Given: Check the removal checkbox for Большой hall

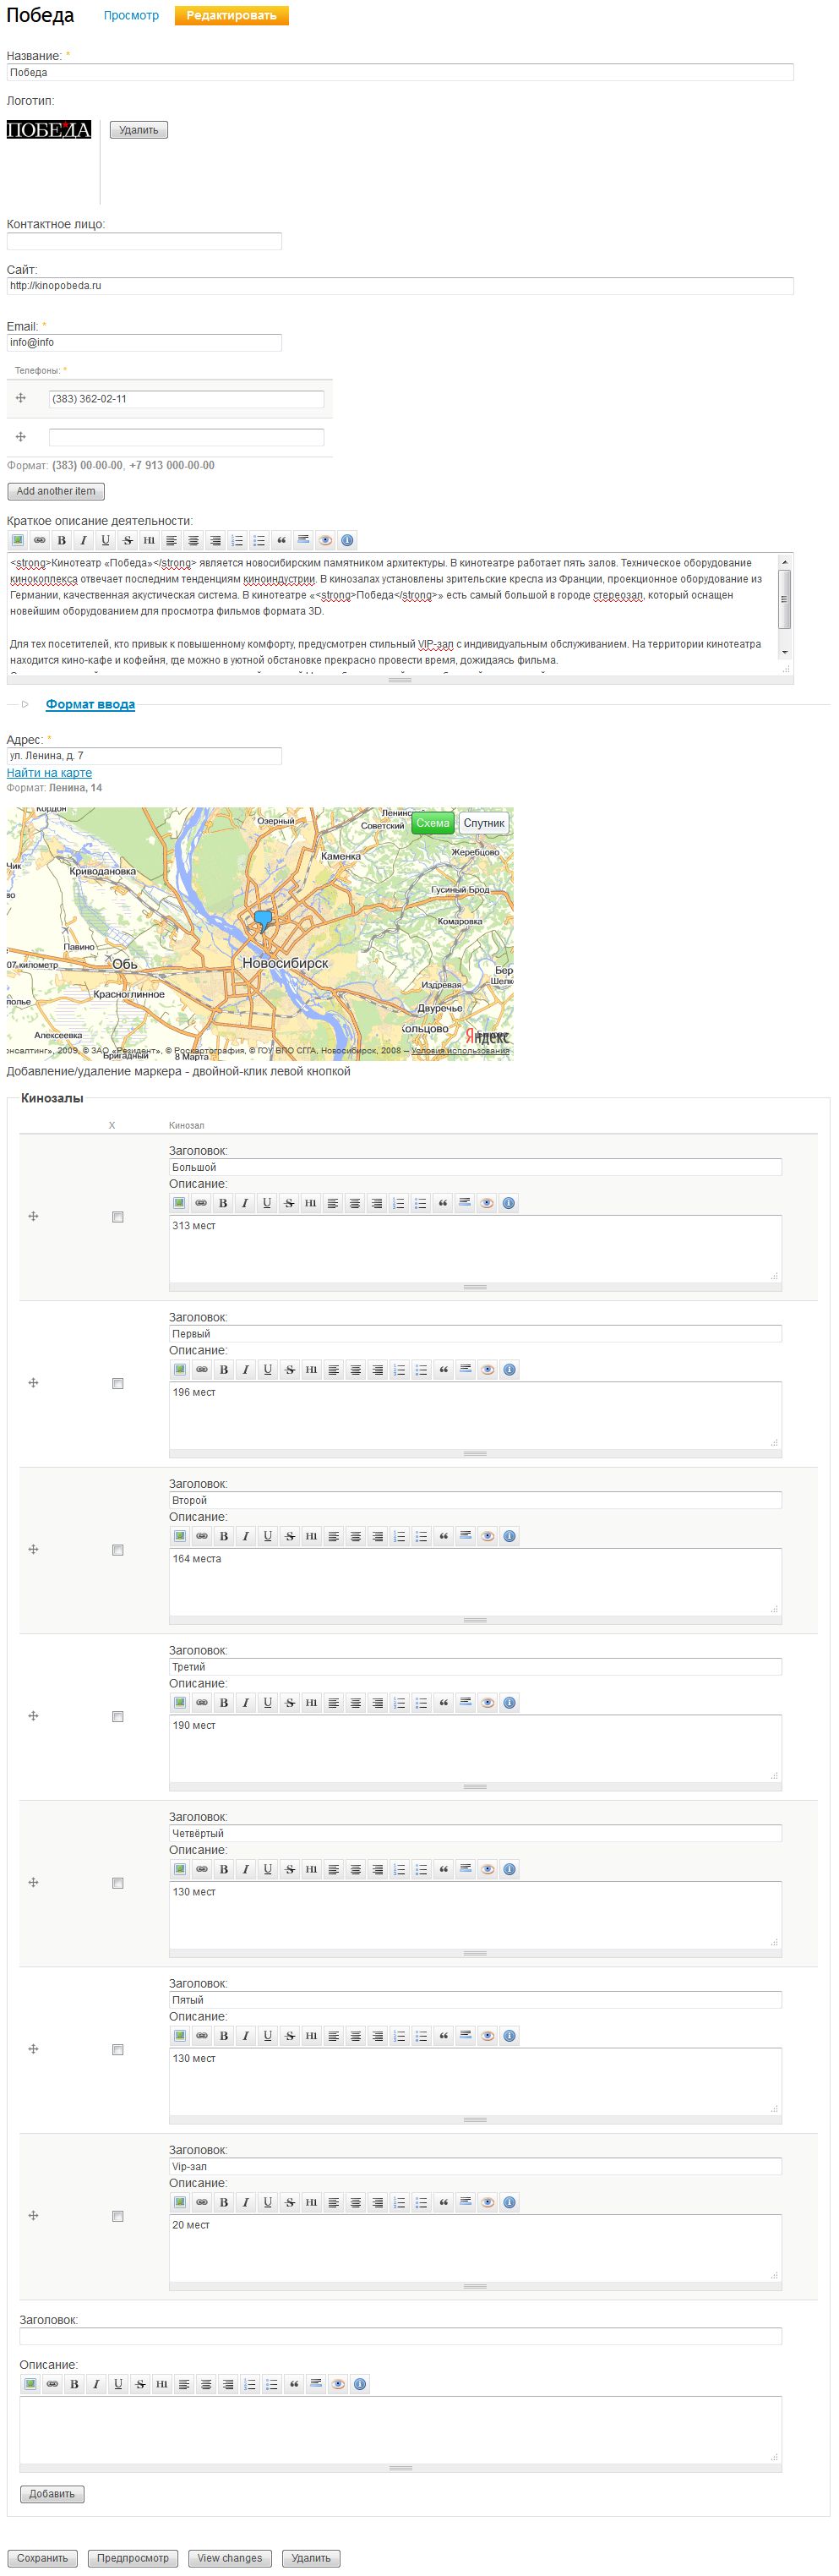Looking at the screenshot, I should (117, 1217).
